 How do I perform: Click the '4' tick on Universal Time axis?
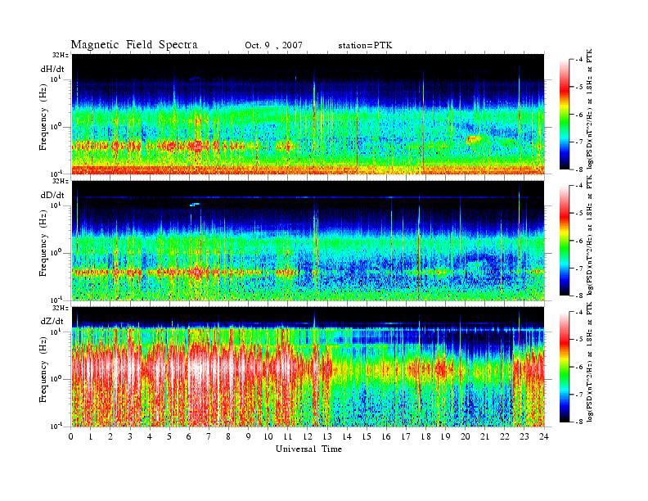(x=150, y=436)
